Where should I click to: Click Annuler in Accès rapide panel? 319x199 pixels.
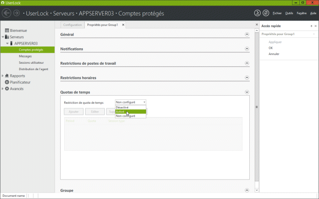pos(274,54)
